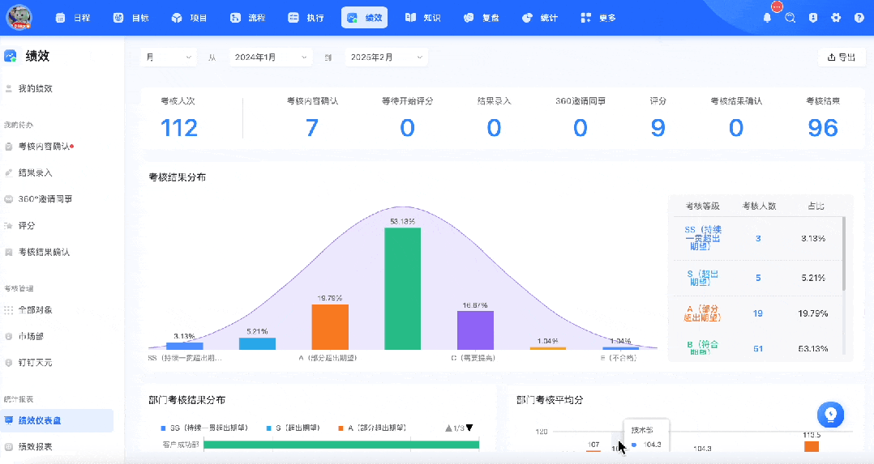Image resolution: width=874 pixels, height=464 pixels.
Task: Click the user avatar in top corner
Action: (x=19, y=17)
